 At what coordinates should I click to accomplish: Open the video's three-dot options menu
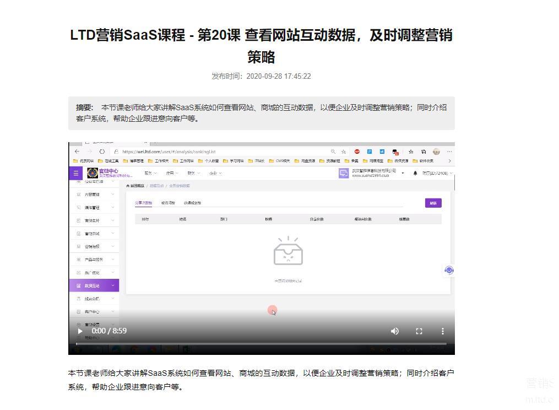pos(442,331)
